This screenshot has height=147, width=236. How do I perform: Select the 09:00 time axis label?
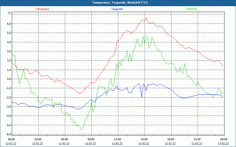click(91, 139)
